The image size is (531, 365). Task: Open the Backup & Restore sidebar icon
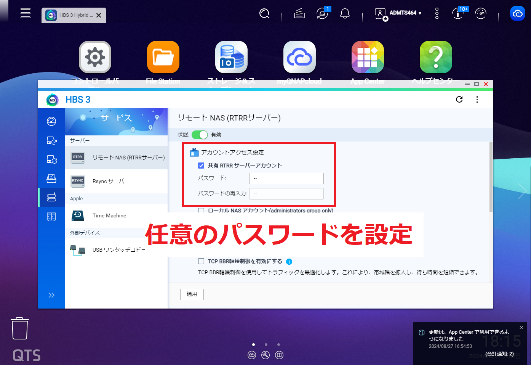point(51,140)
